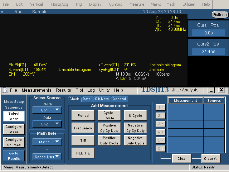Viewport: 229px width, 172px height.
Task: Add the Period measurement
Action: (x=83, y=115)
